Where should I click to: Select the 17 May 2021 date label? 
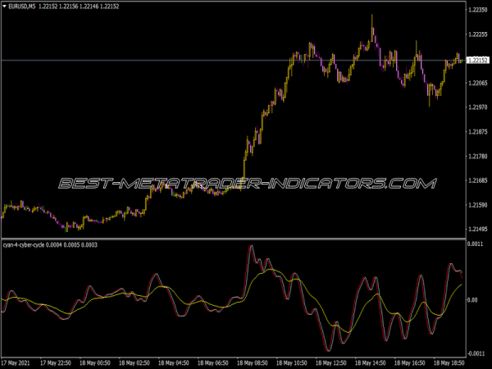coord(19,362)
